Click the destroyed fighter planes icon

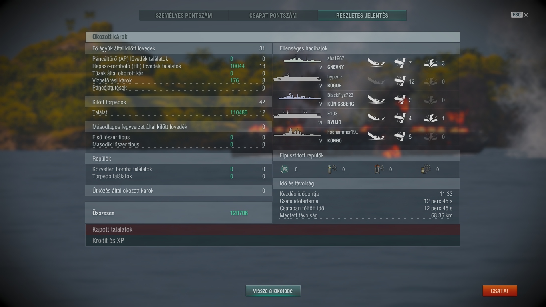tap(285, 169)
